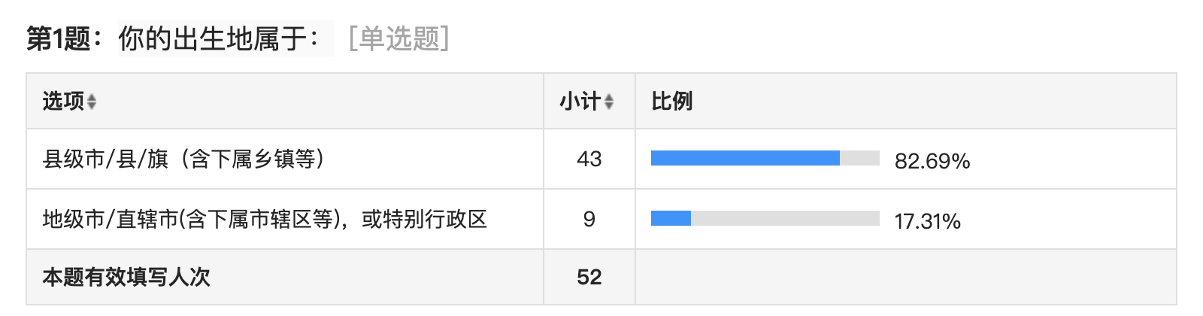The image size is (1203, 316).
Task: Sort table by the 小计 column arrows
Action: point(609,102)
